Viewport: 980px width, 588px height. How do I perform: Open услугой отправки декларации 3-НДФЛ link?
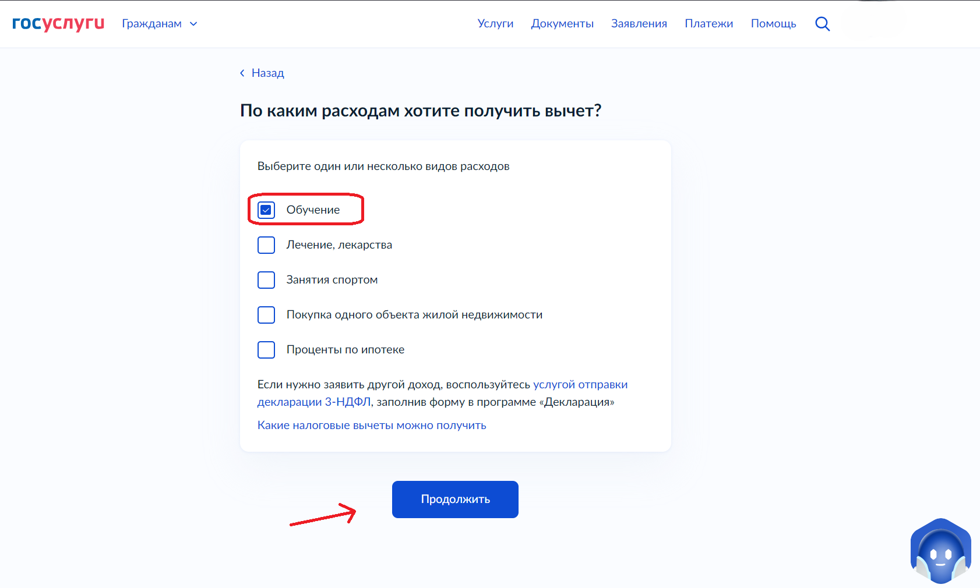443,393
